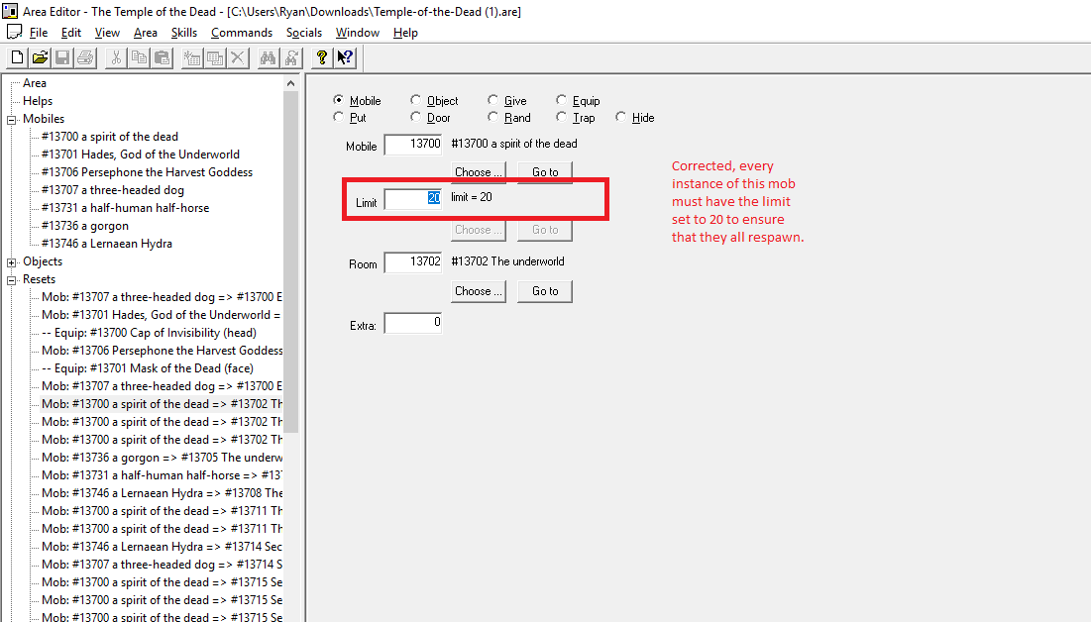Select the Equip radio button

(562, 100)
